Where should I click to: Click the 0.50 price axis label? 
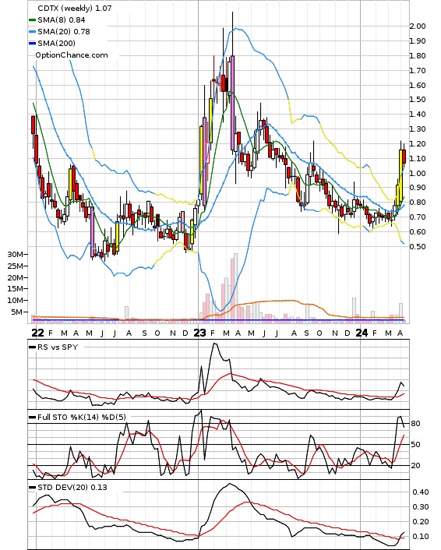[x=418, y=246]
